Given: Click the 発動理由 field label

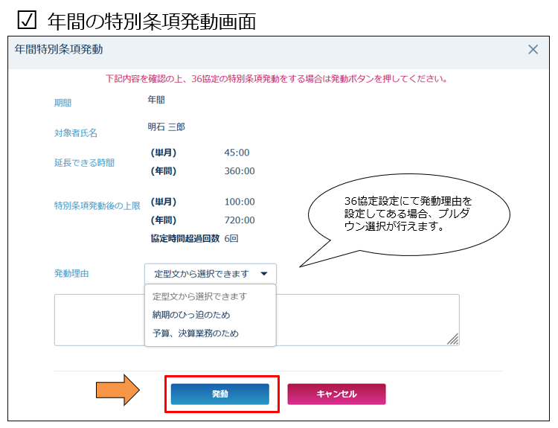Looking at the screenshot, I should point(71,274).
